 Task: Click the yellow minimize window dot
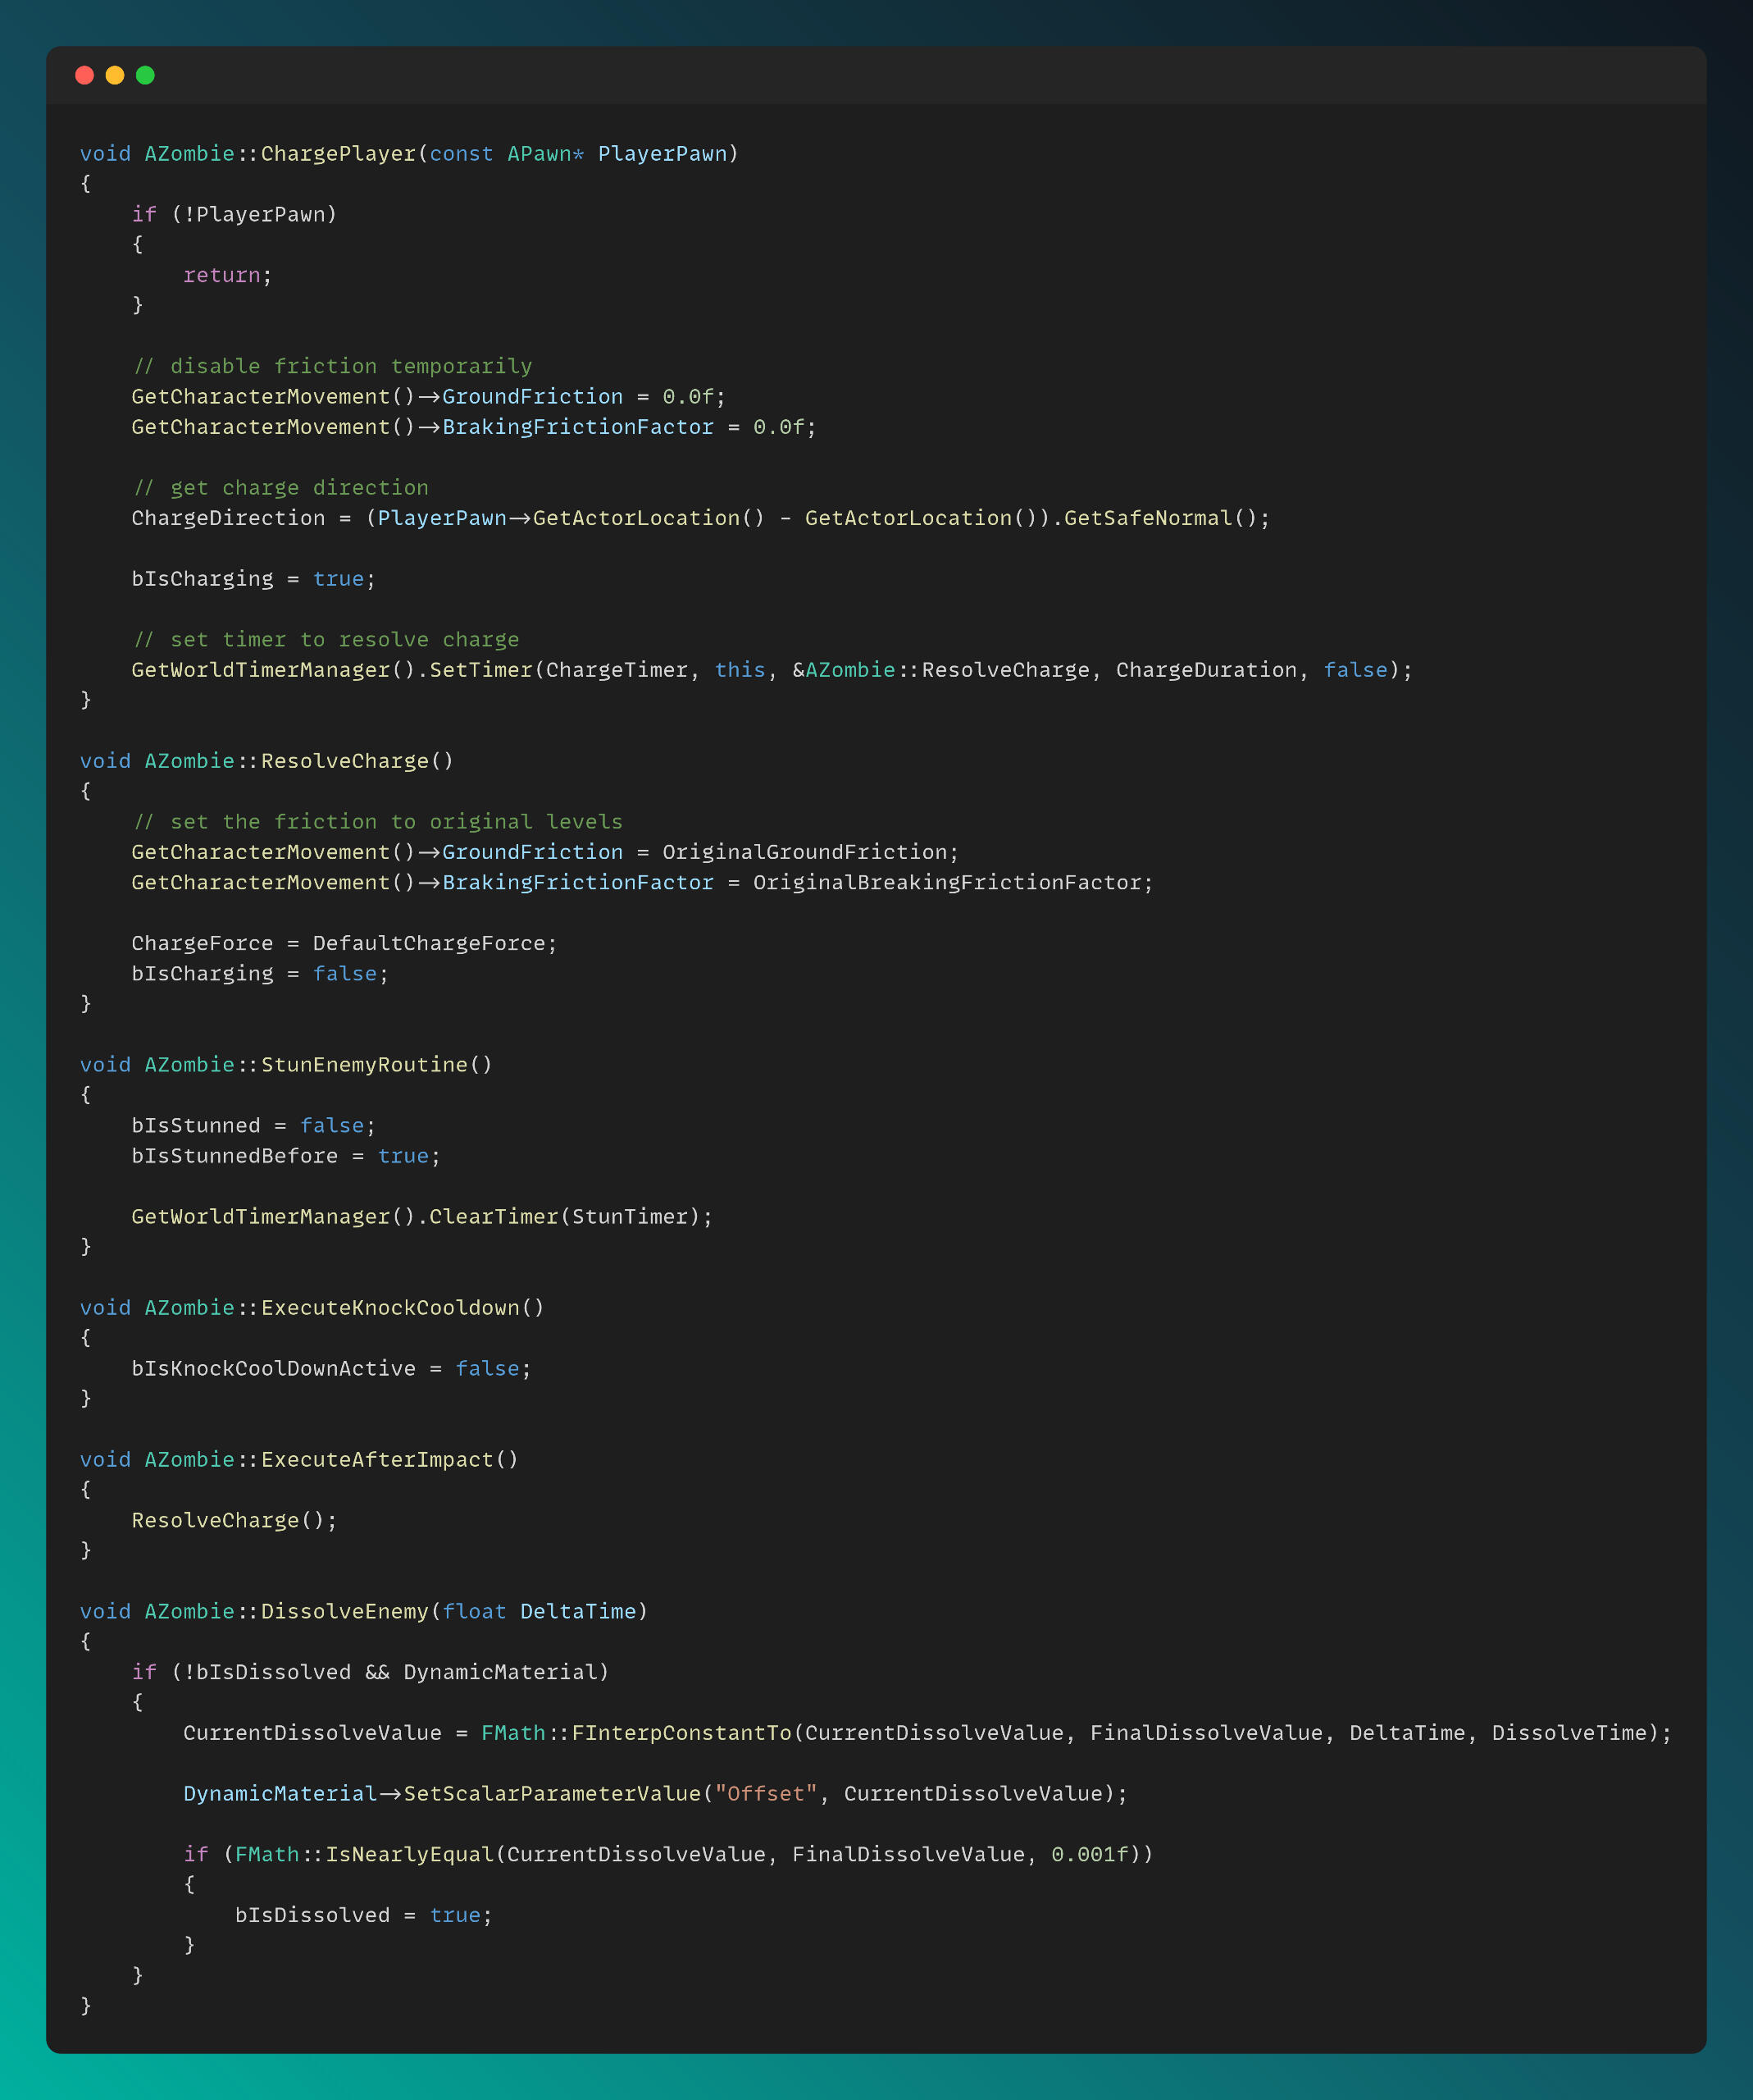click(115, 75)
